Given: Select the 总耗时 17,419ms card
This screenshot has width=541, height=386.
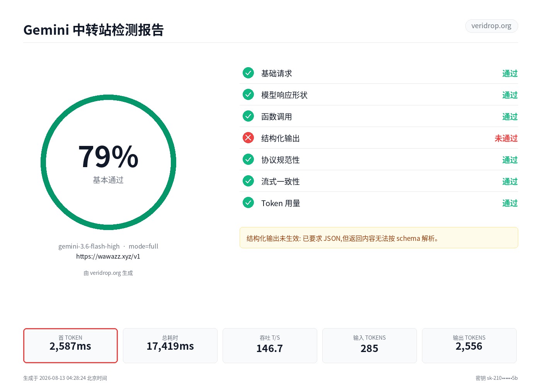Looking at the screenshot, I should 170,345.
